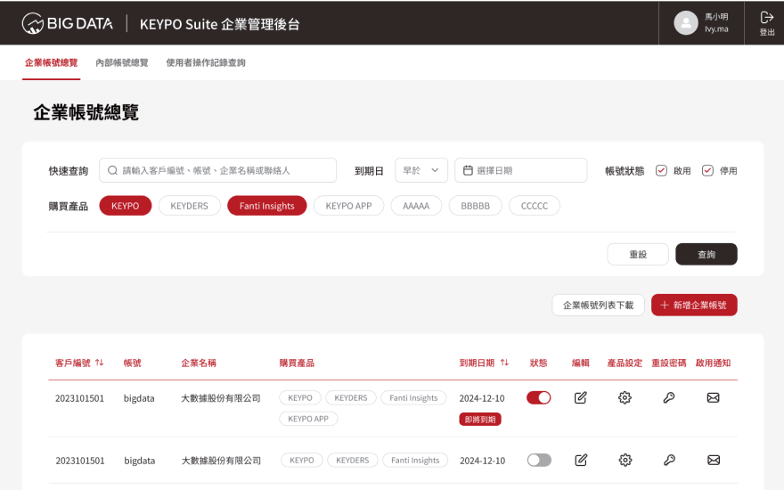Viewport: 784px width, 490px height.
Task: Click Fanti Insights tag in second table row
Action: [415, 460]
